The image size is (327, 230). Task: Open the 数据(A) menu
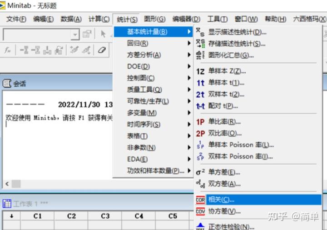pos(71,19)
